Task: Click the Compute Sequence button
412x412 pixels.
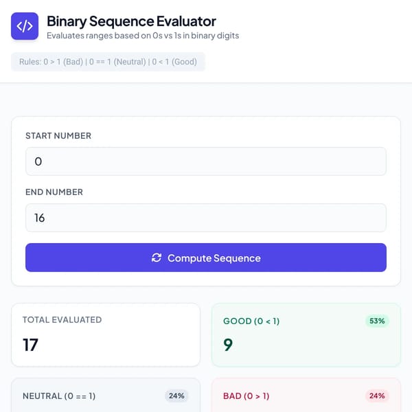Action: pos(206,257)
